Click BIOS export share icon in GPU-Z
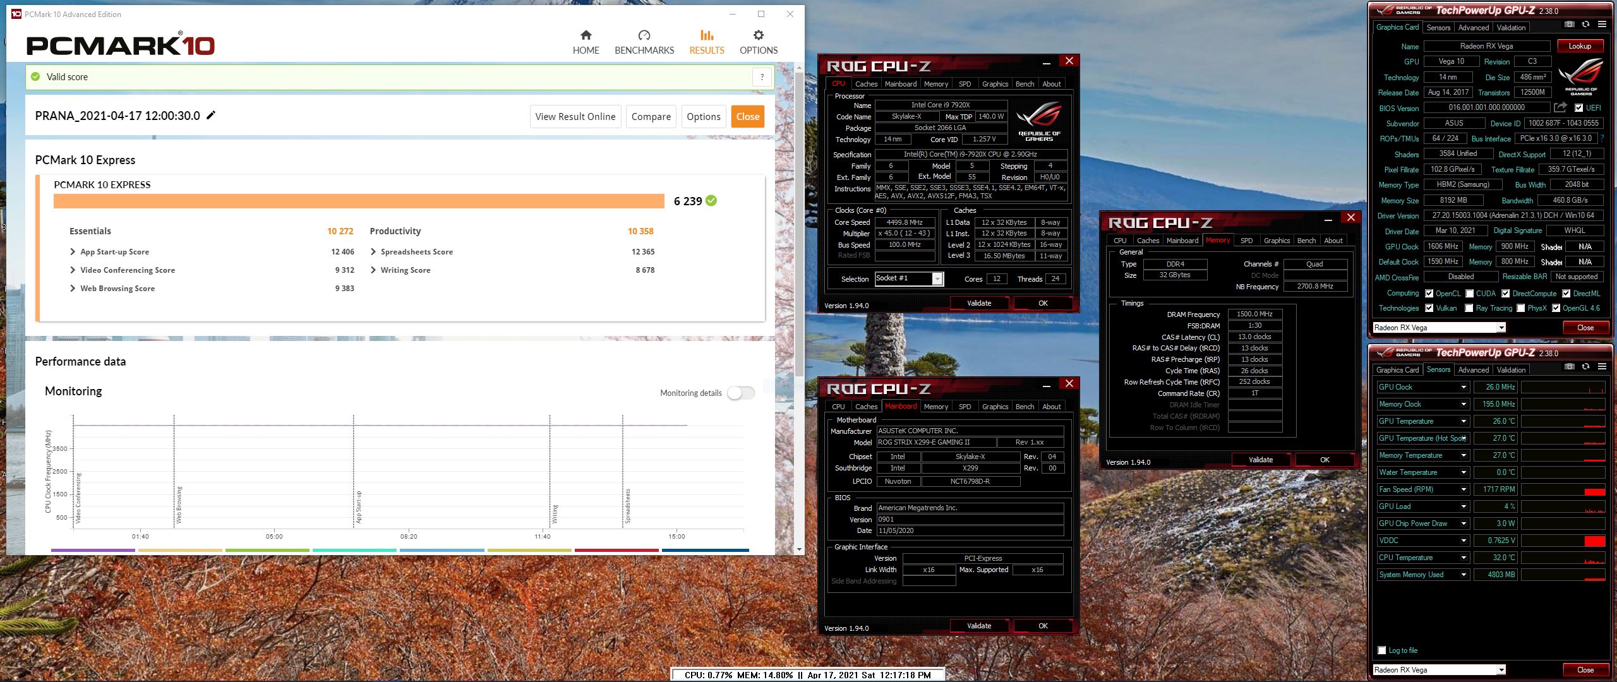Image resolution: width=1617 pixels, height=682 pixels. (1561, 107)
